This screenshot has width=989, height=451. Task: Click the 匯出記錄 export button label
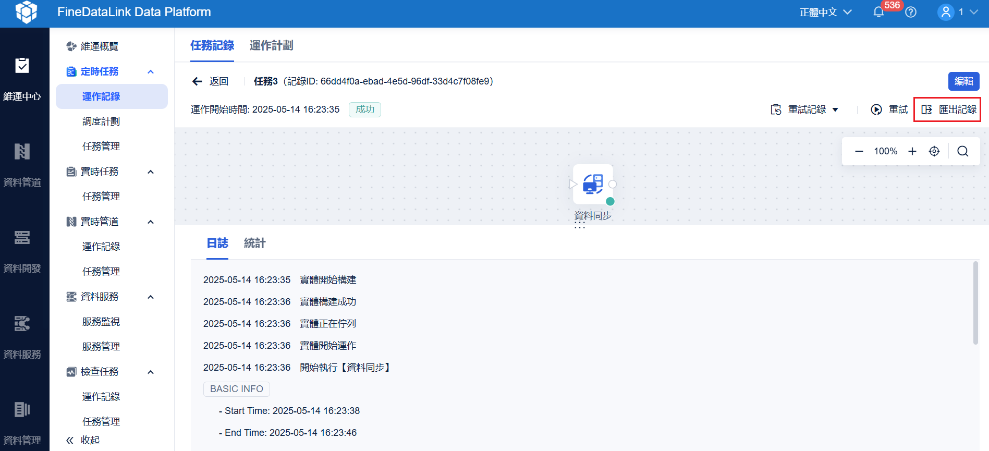958,109
